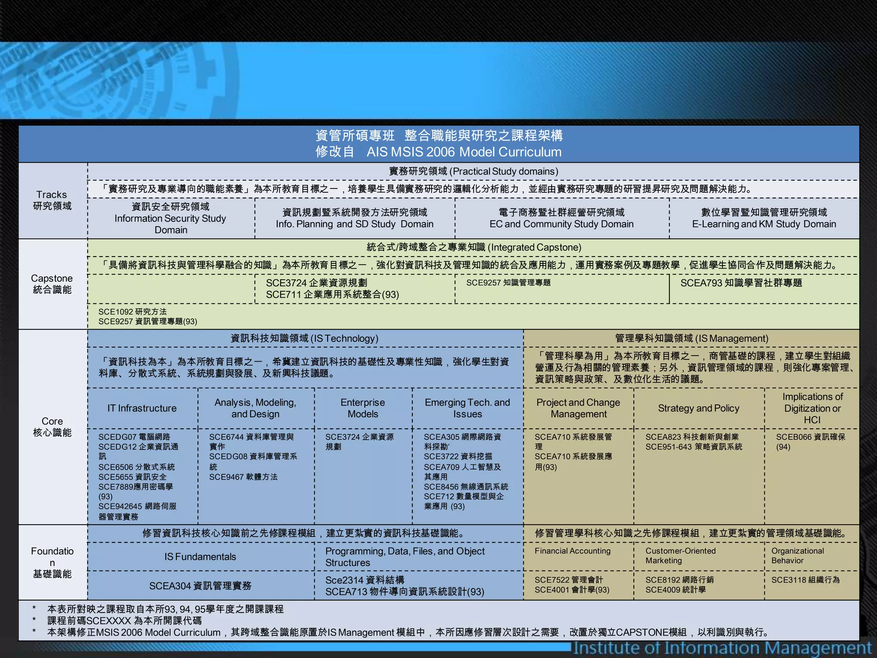The width and height of the screenshot is (877, 658).
Task: Select the subtitle AIS MSIS 2006 Model Curriculum
Action: point(464,152)
